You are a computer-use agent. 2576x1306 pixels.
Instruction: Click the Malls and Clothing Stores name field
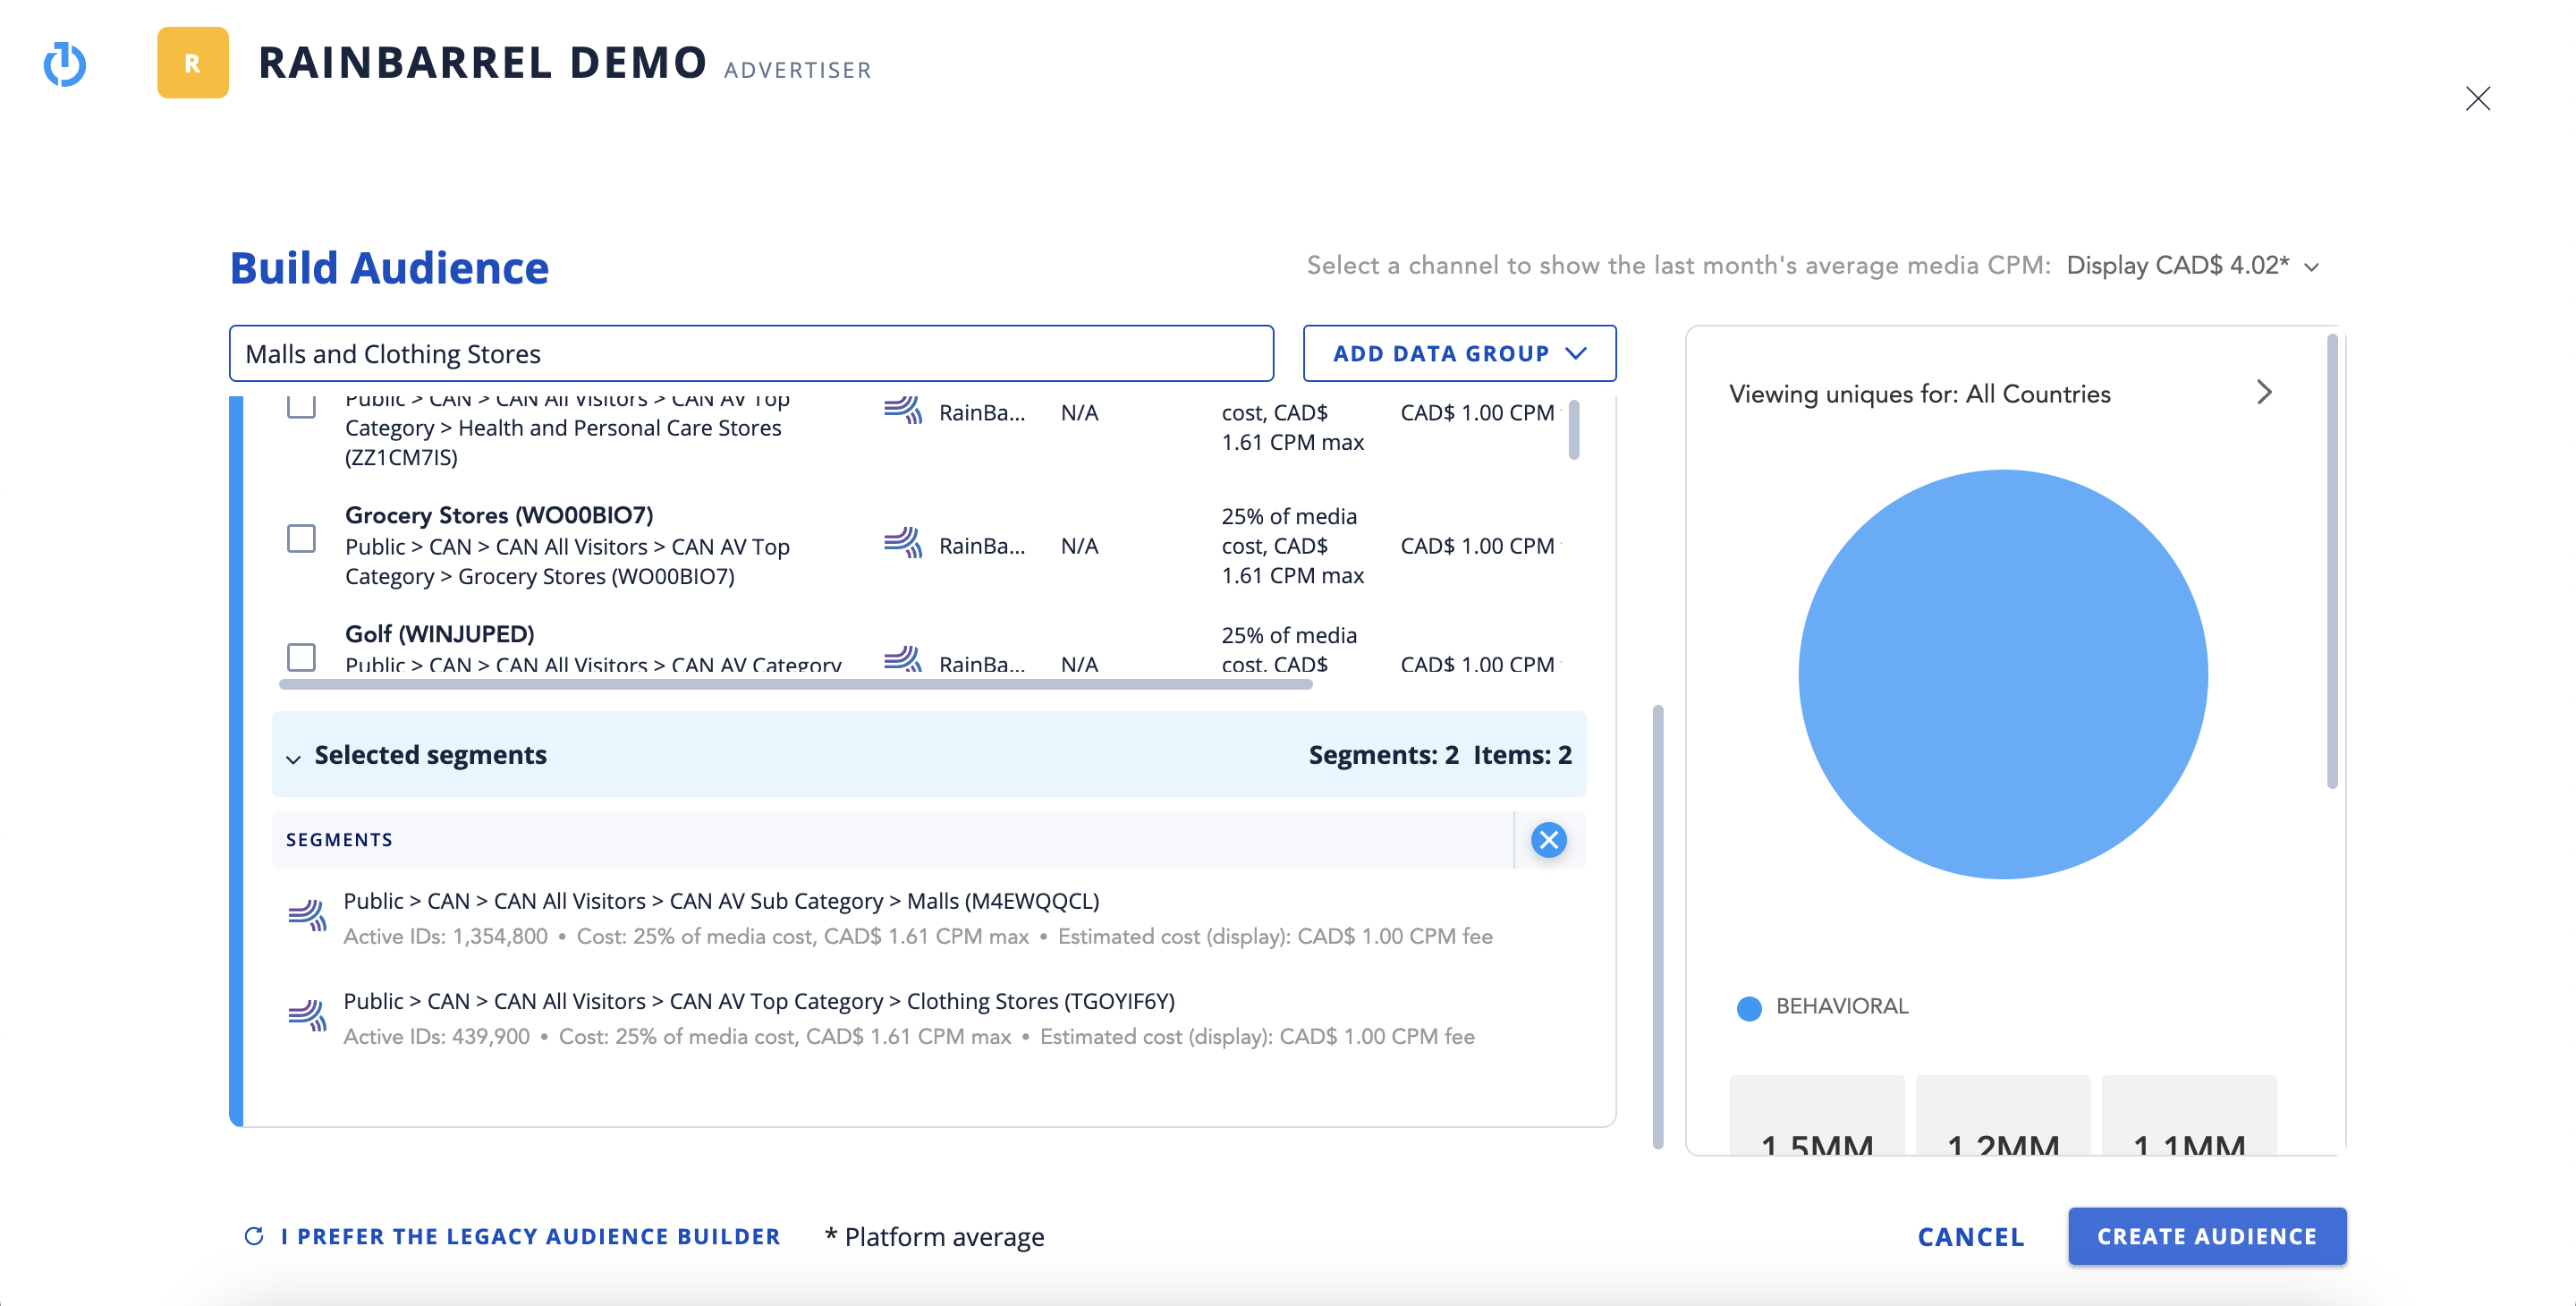[x=750, y=353]
